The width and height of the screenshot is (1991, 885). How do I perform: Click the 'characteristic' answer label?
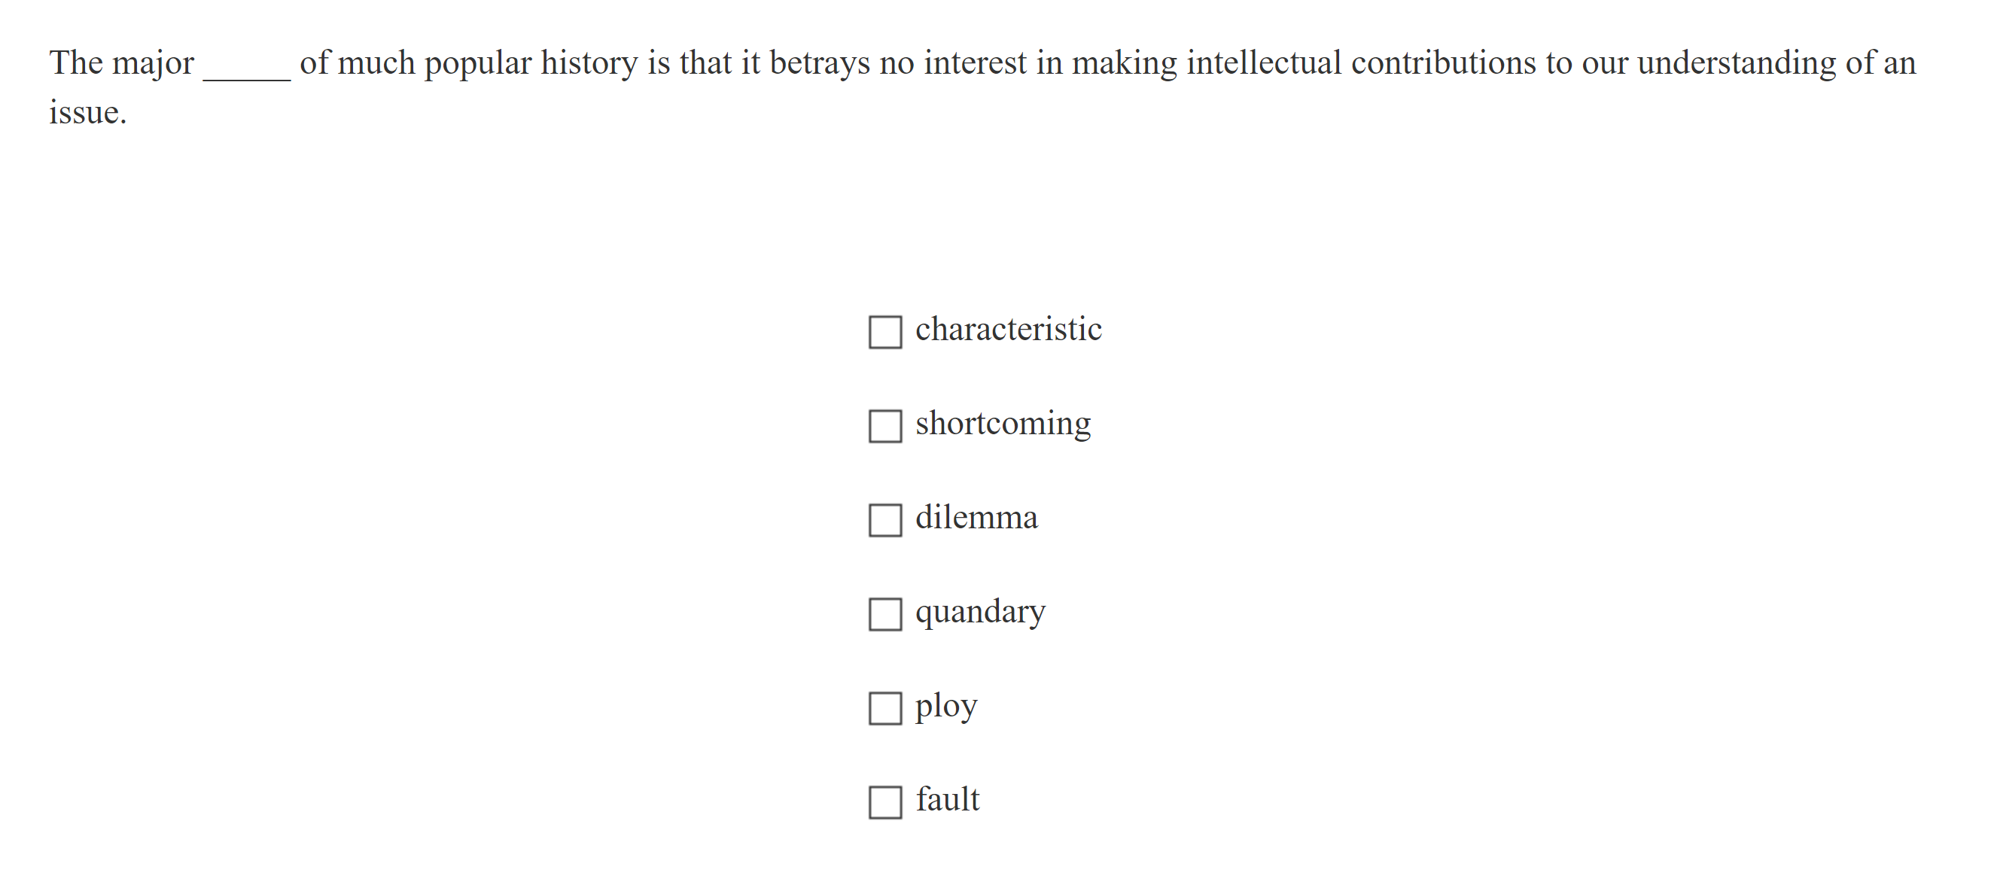[x=1008, y=330]
